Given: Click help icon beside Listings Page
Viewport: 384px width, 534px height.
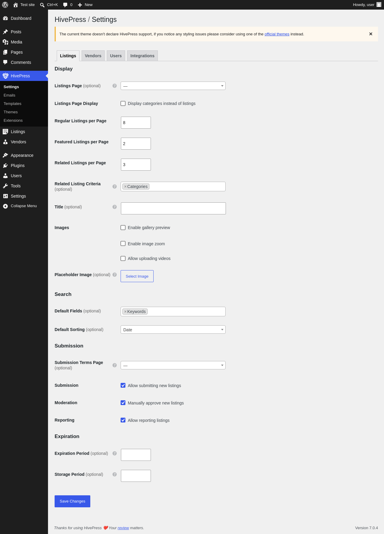Looking at the screenshot, I should 115,86.
